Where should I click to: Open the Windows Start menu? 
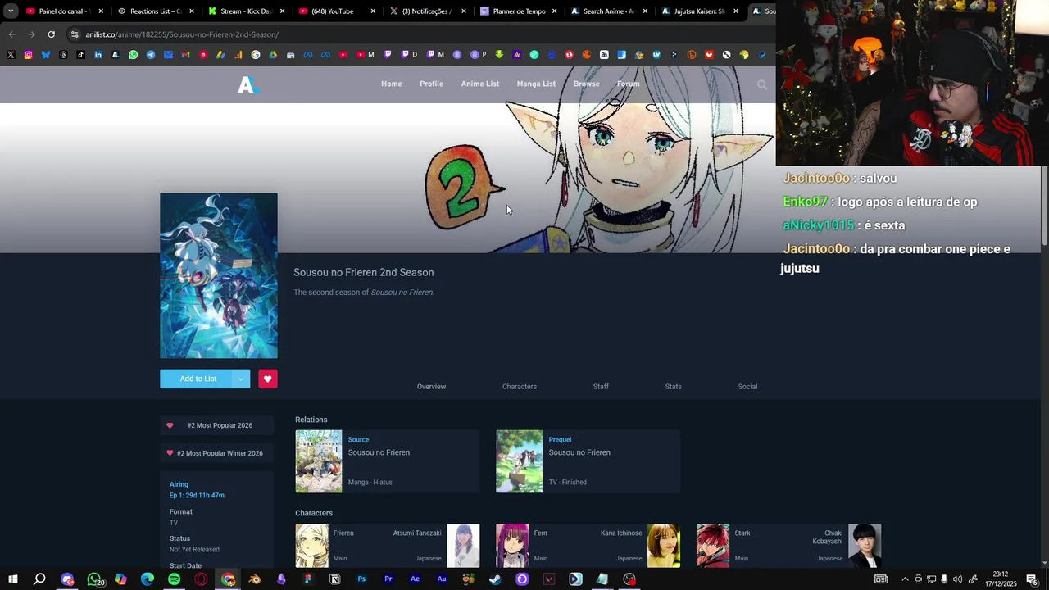[x=13, y=579]
